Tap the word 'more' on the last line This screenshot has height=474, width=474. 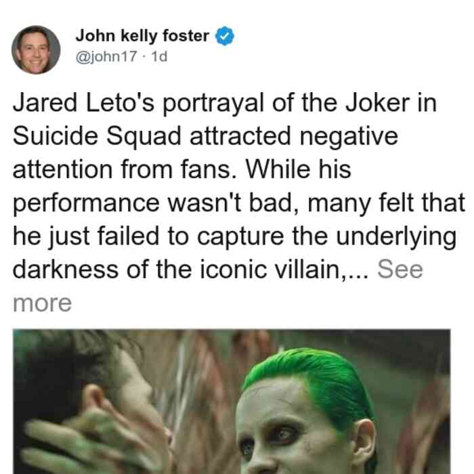pyautogui.click(x=42, y=303)
